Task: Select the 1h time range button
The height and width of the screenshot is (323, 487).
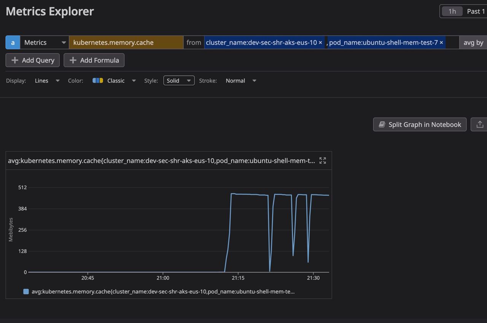Action: [x=452, y=11]
